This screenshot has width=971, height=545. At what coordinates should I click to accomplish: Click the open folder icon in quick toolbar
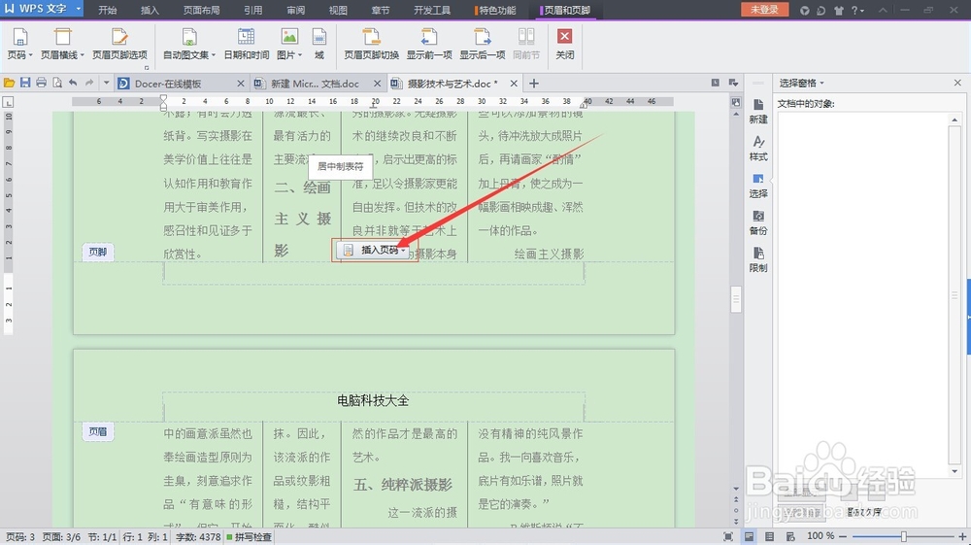click(x=9, y=83)
